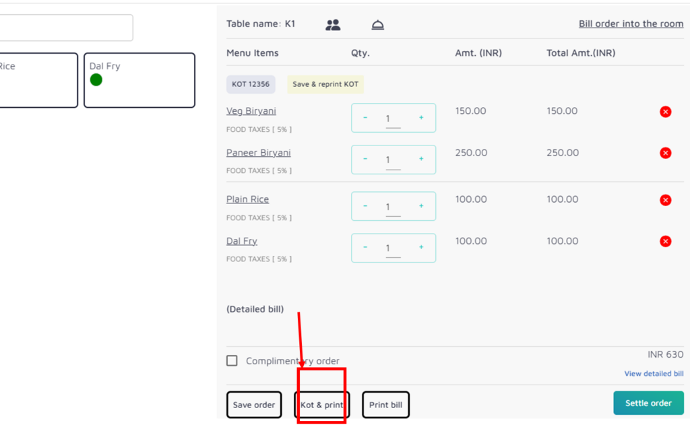Click the Total Amt.(INR) column header

[x=581, y=53]
